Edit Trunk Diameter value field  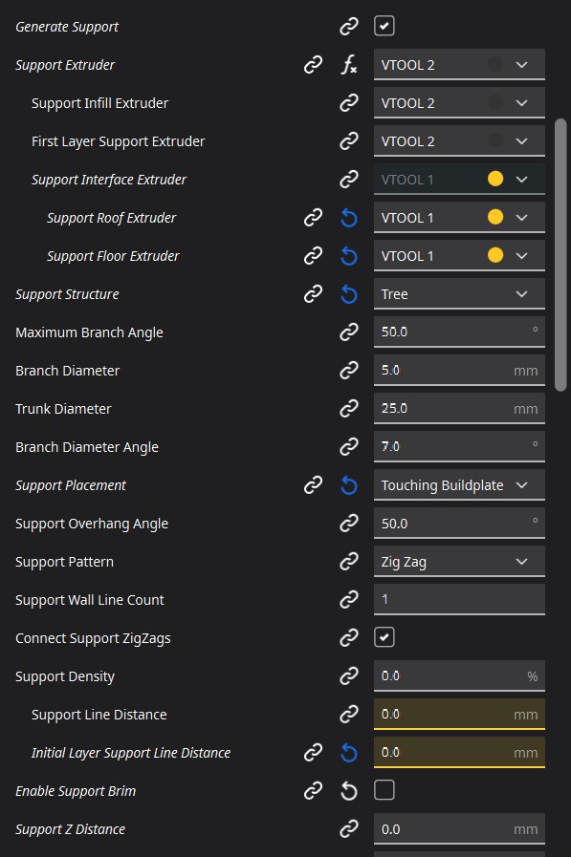tap(459, 408)
